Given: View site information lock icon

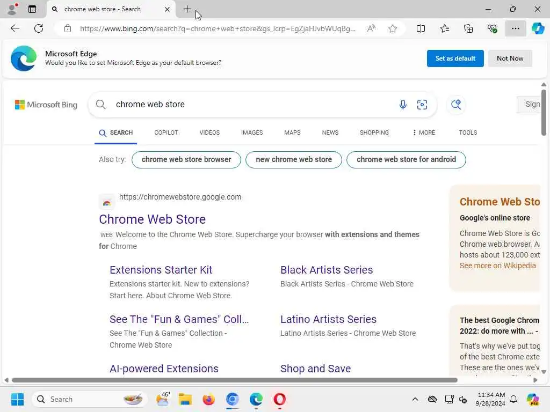Looking at the screenshot, I should [68, 29].
